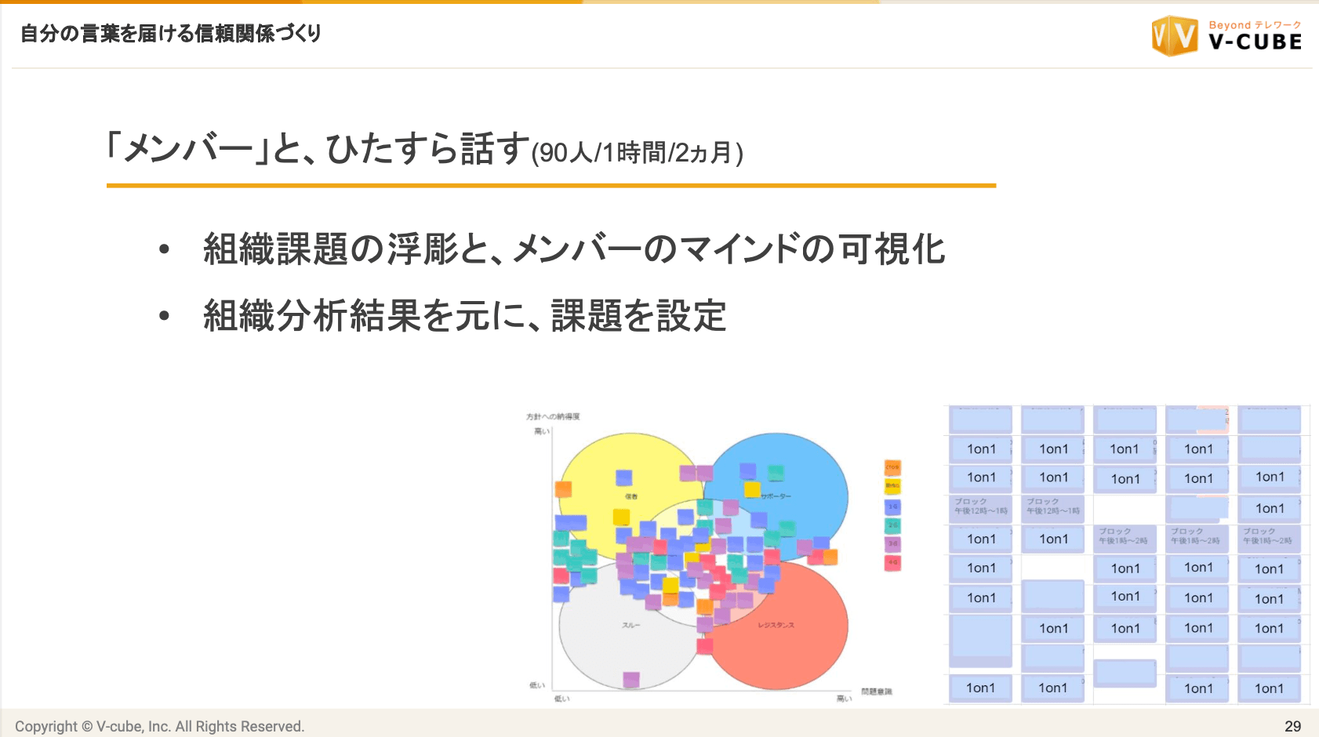Select the 3G purple legend sticky note

coord(892,543)
